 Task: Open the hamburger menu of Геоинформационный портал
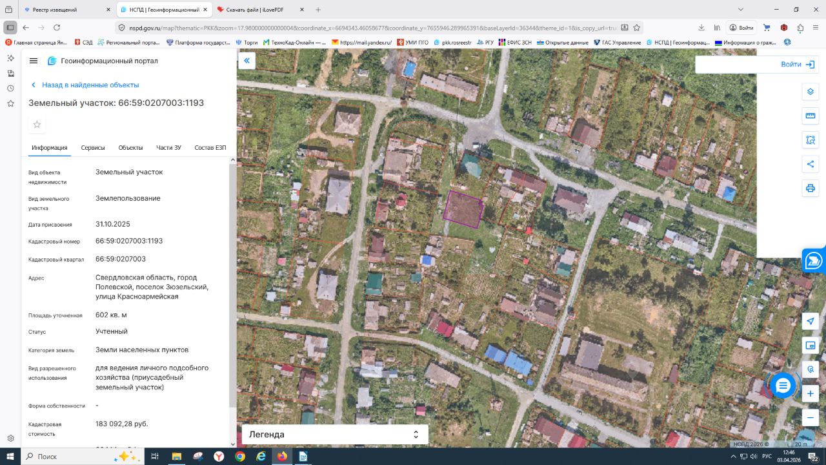point(34,61)
